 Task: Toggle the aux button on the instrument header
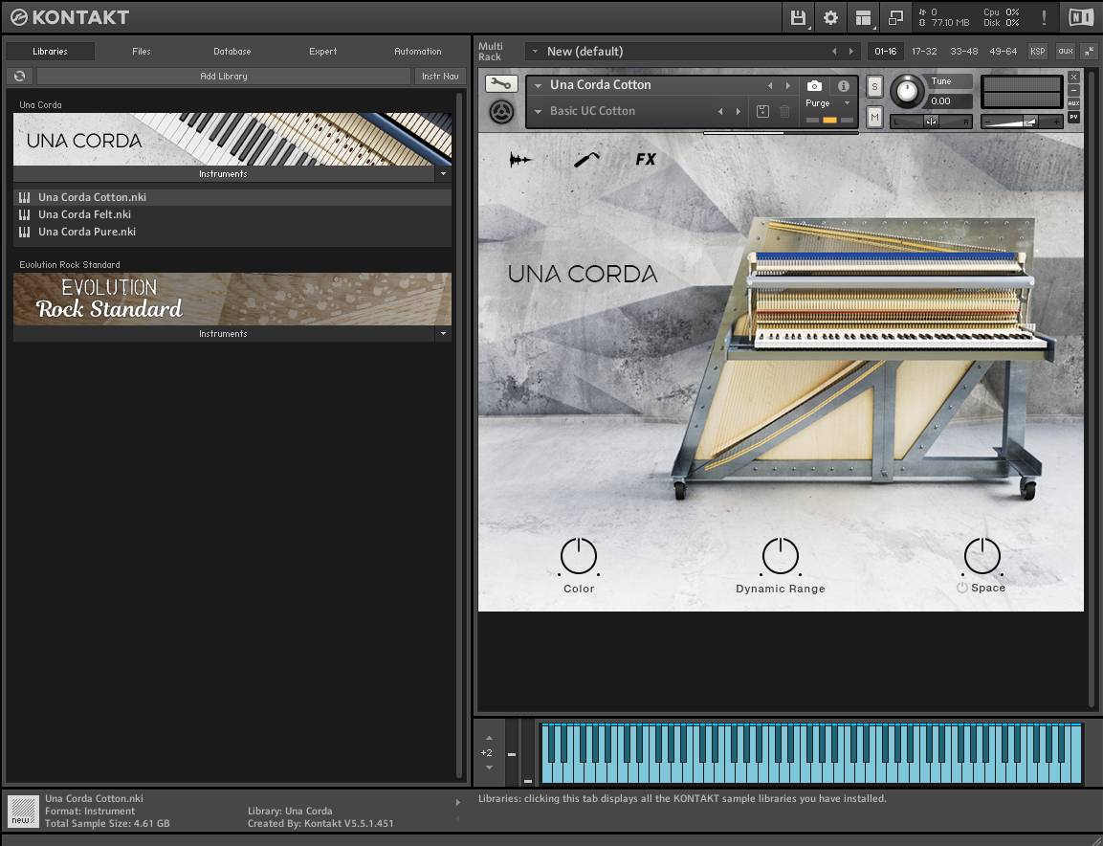(1073, 103)
